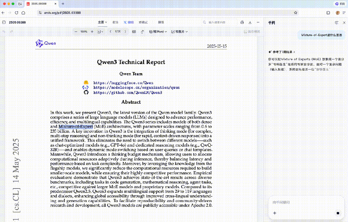The height and width of the screenshot is (222, 348).
Task: Open the github.com/QwenLM/Qwen3 link
Action: click(x=127, y=92)
